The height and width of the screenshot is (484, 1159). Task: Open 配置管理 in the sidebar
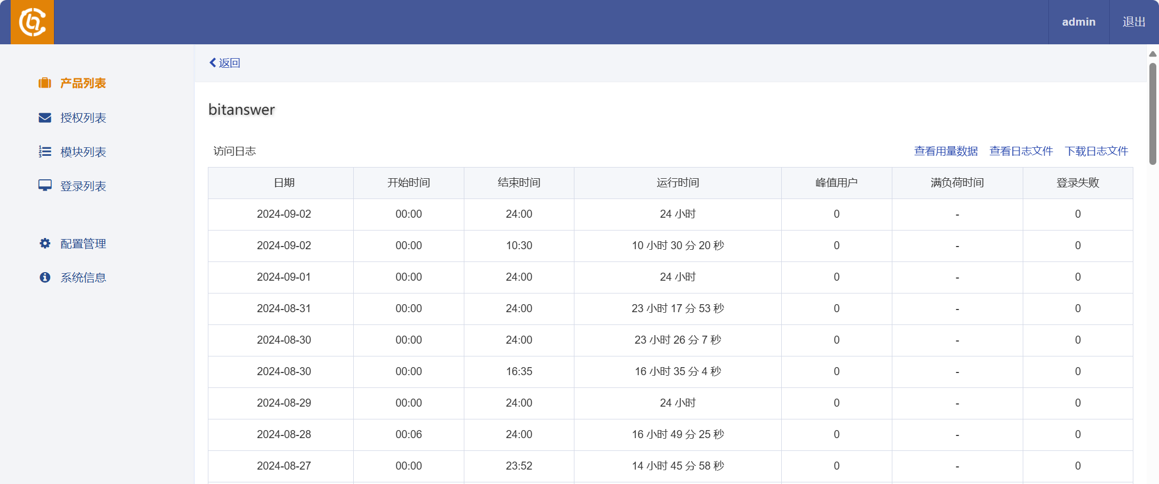(83, 243)
